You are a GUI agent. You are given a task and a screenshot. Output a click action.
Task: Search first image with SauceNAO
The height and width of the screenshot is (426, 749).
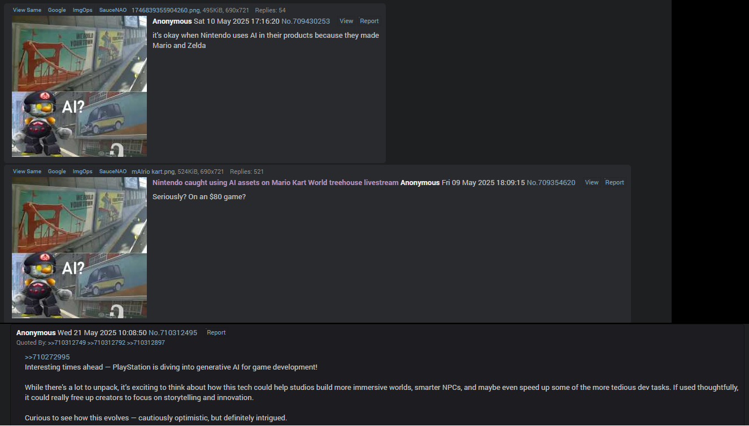[x=113, y=10]
